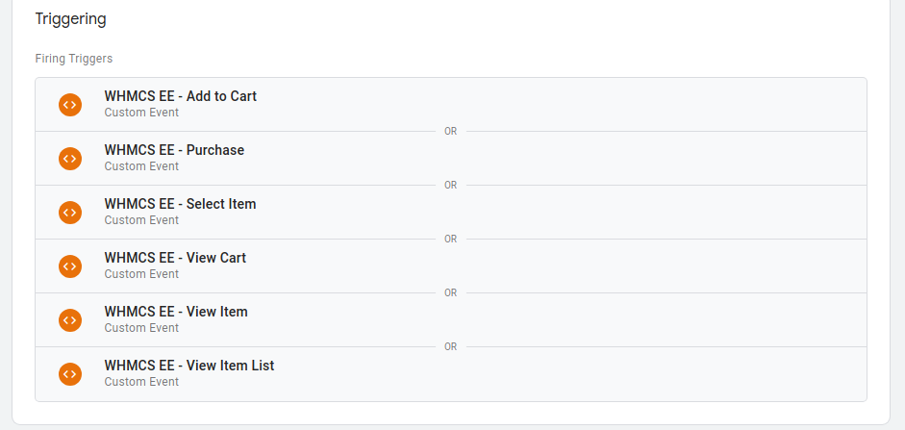Select the Select Item trigger's code icon

point(70,212)
